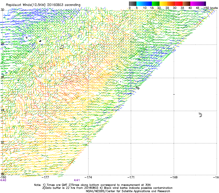219x193 pixels.
Task: Click the latitude label '24' on left axis
Action: tap(2, 110)
